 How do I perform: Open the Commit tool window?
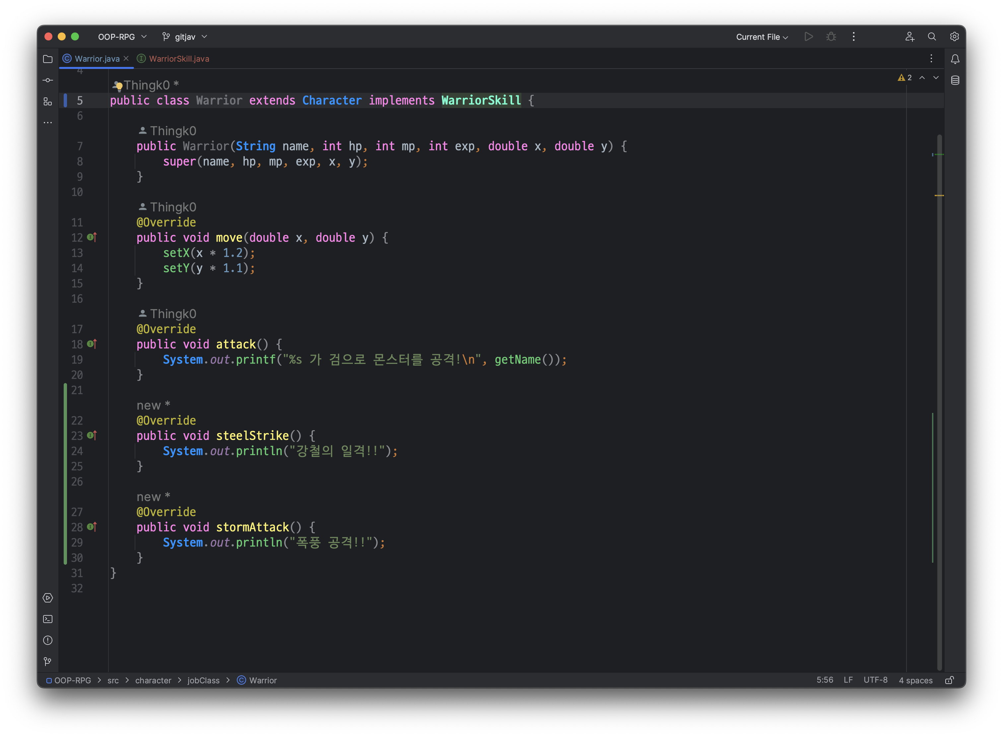coord(48,80)
